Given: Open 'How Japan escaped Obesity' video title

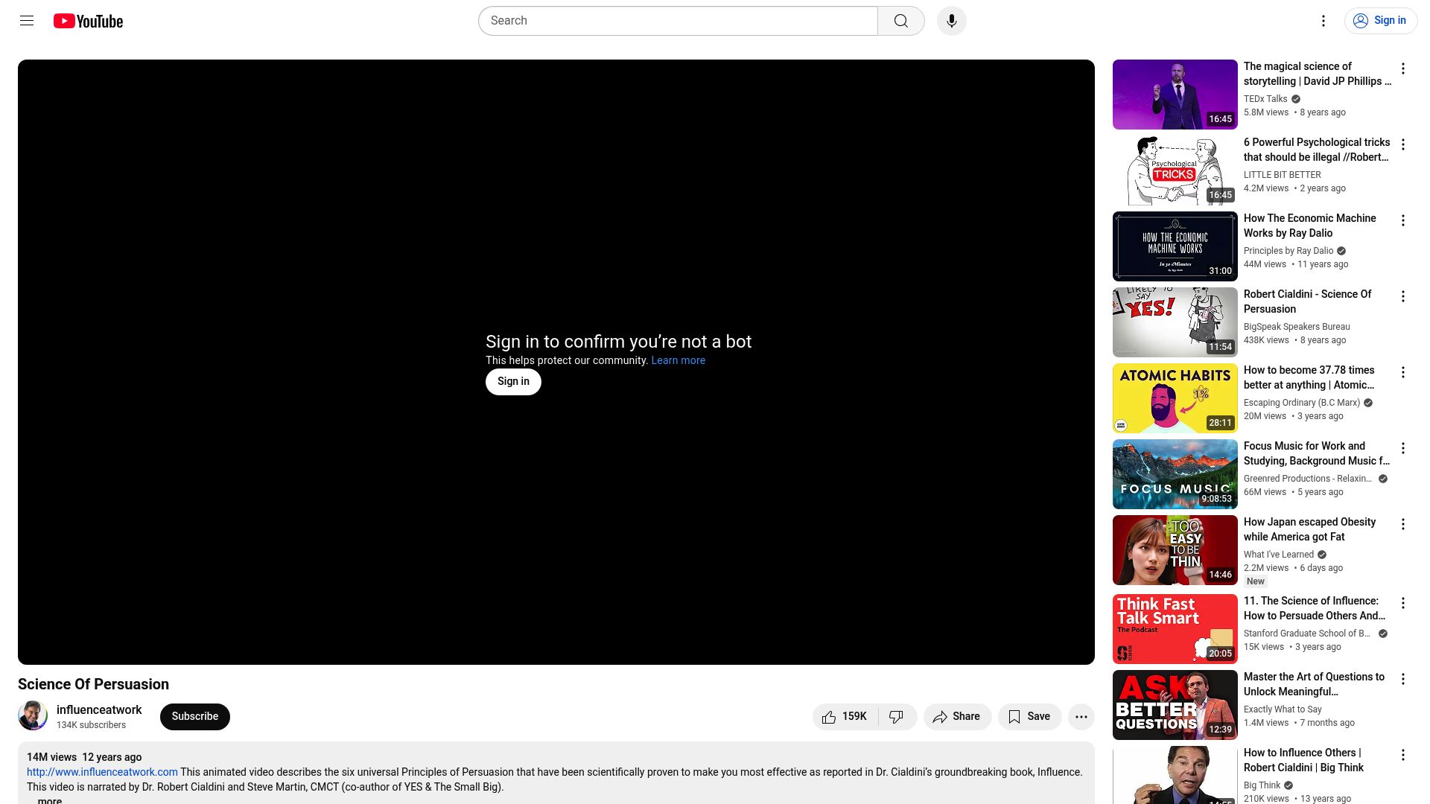Looking at the screenshot, I should tap(1309, 529).
